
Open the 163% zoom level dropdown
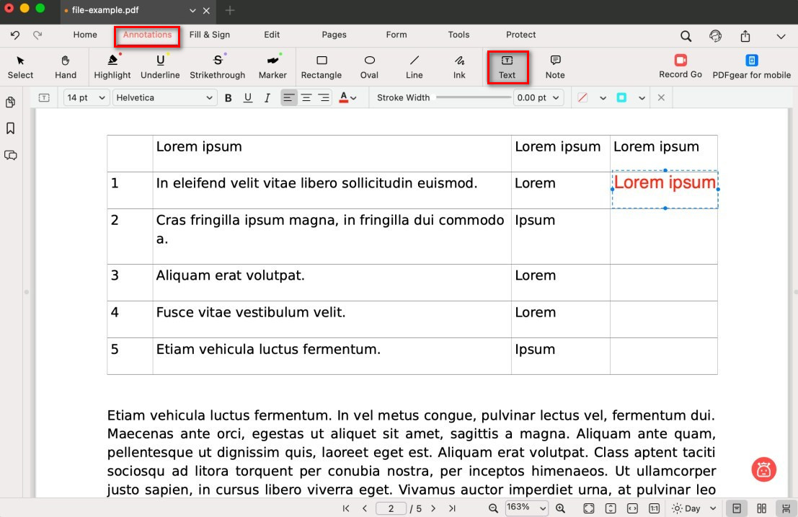point(526,508)
